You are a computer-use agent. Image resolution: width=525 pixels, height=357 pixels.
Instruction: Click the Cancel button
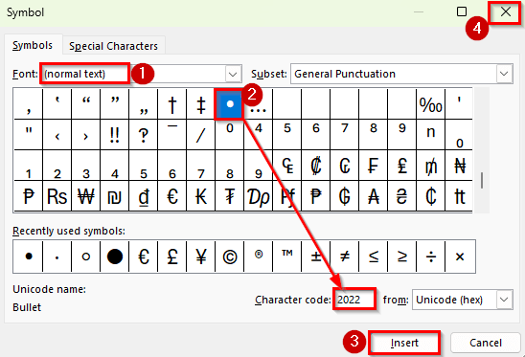point(485,343)
